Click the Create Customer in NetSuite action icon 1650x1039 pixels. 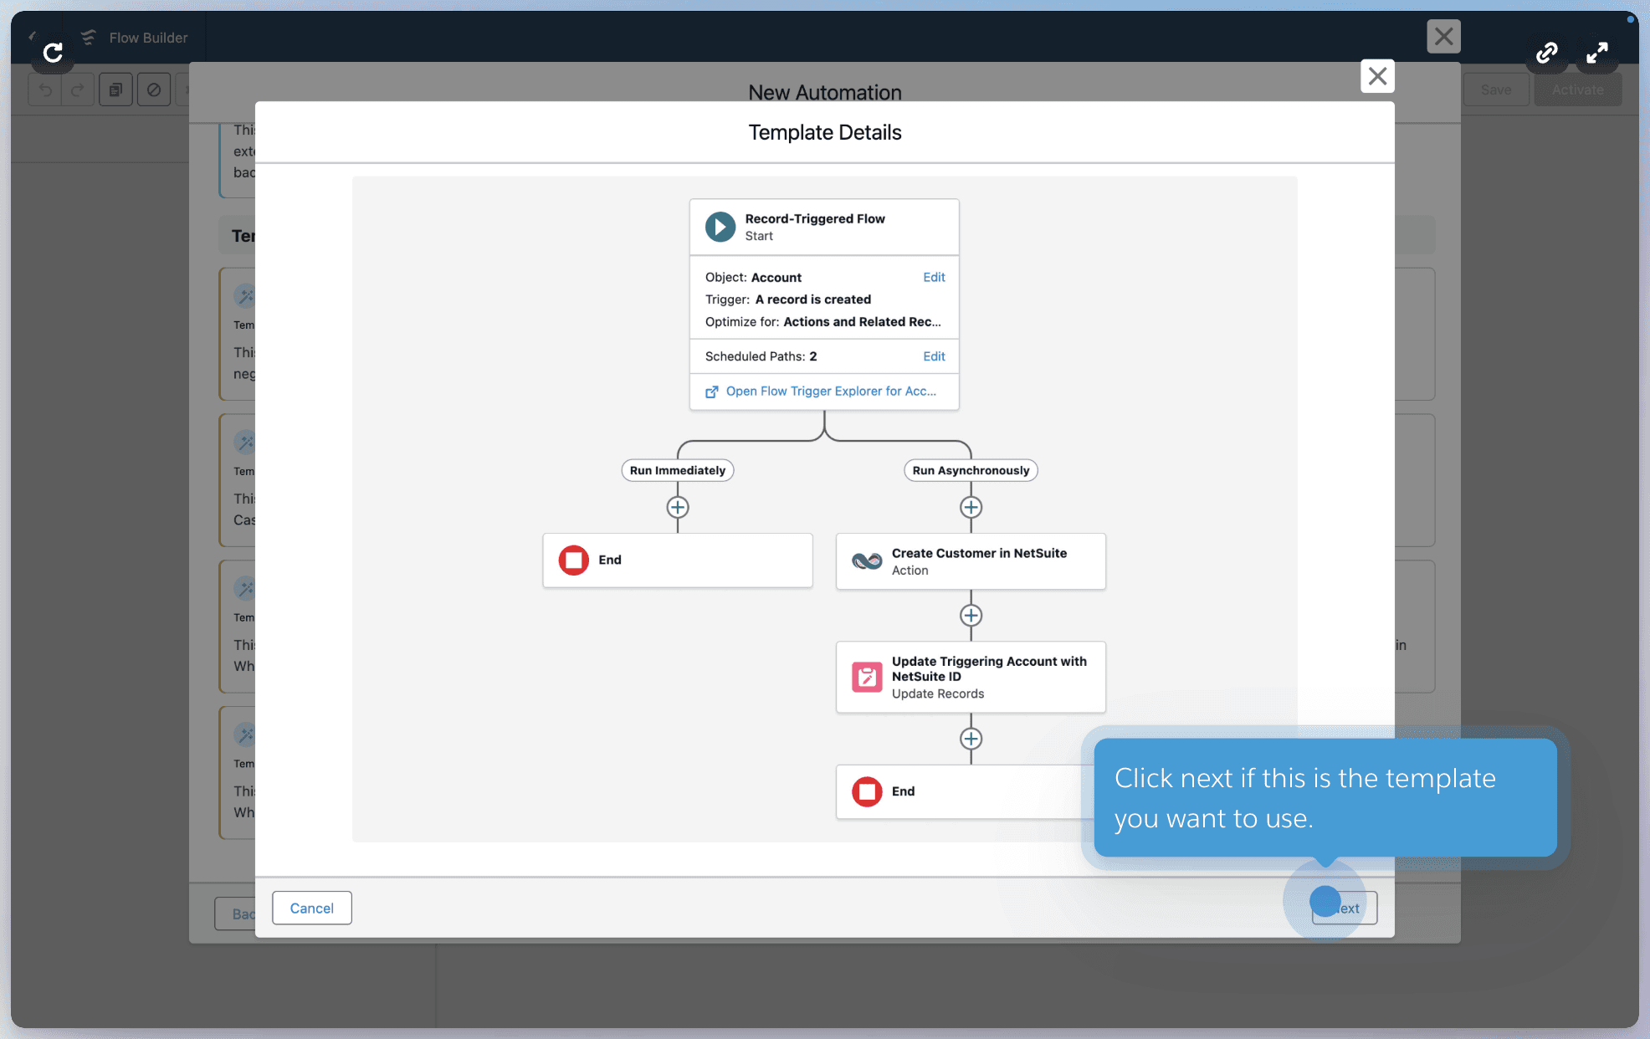(867, 561)
